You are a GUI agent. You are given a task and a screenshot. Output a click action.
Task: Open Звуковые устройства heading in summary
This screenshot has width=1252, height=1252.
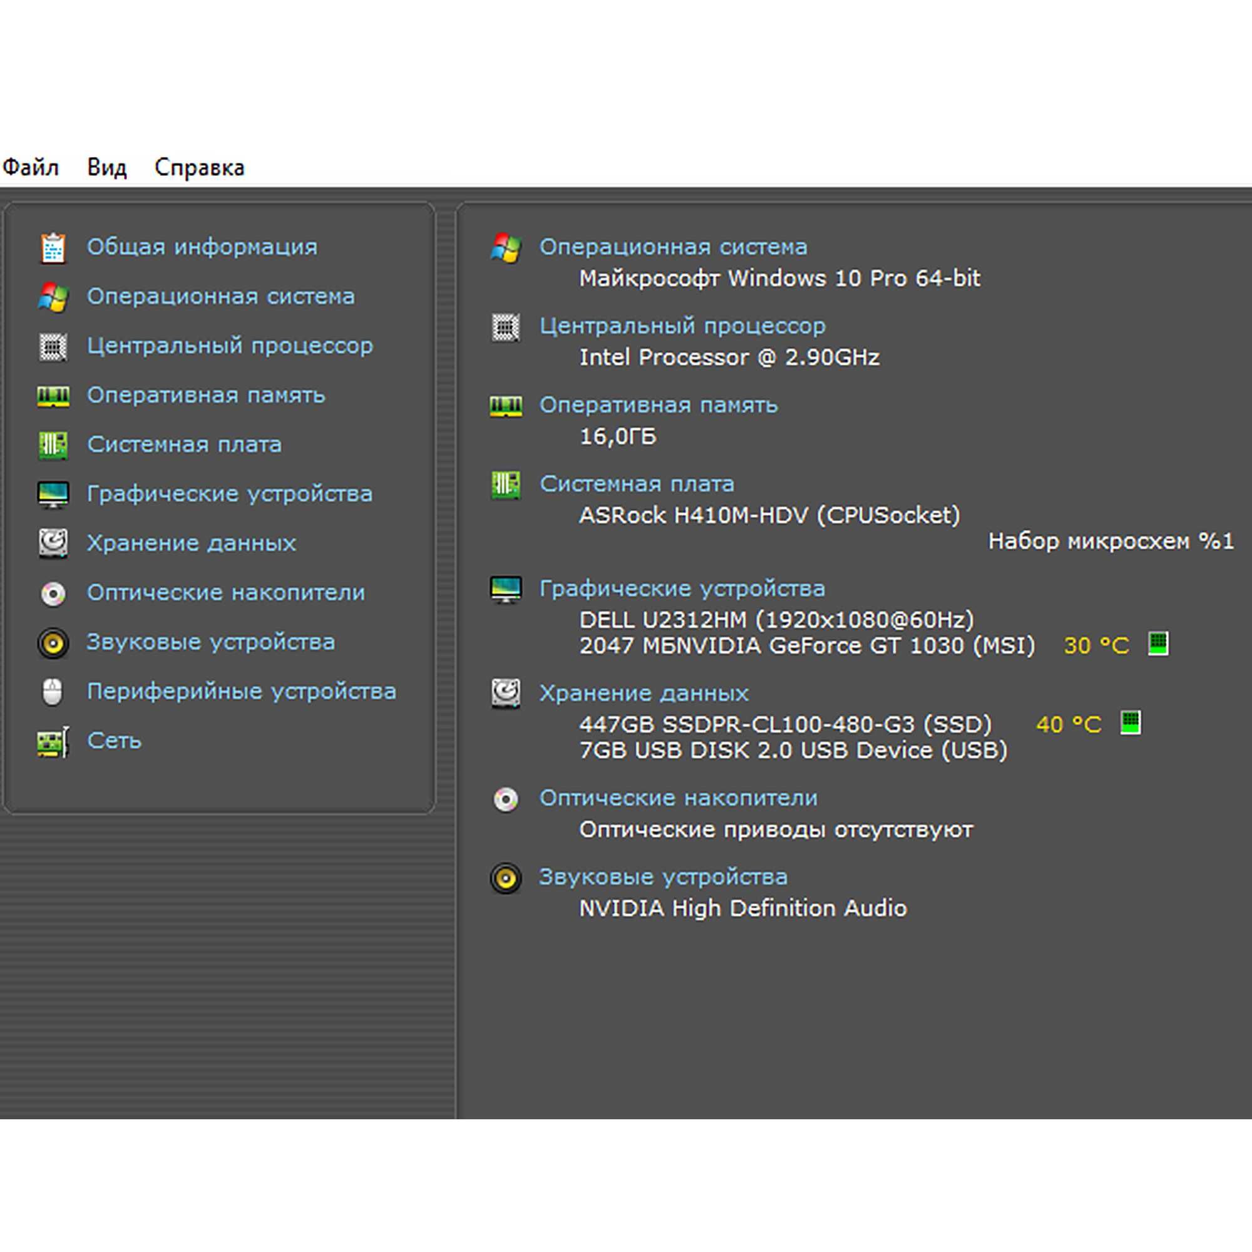(664, 877)
